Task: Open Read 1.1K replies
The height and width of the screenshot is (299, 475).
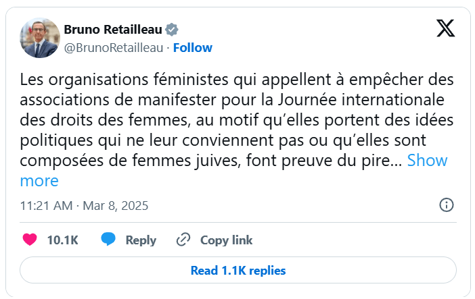Action: click(237, 271)
